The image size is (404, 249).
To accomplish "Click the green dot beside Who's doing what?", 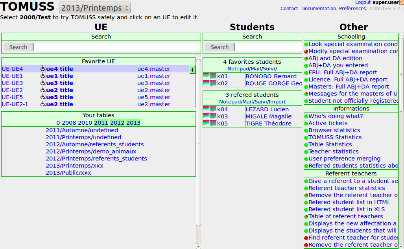I will tap(305, 116).
